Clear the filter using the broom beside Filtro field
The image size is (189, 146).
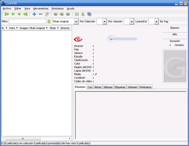[49, 21]
